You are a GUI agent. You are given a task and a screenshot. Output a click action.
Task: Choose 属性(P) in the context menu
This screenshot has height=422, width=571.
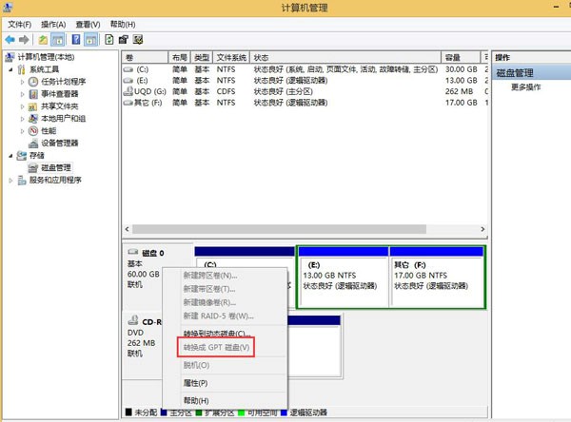tap(195, 383)
